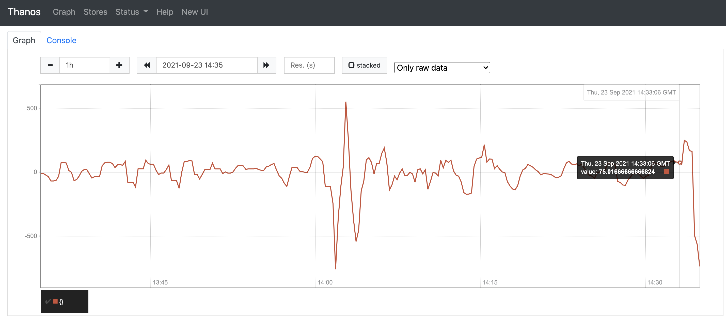Image resolution: width=726 pixels, height=316 pixels.
Task: Open the Stores page from the navbar
Action: click(x=95, y=12)
